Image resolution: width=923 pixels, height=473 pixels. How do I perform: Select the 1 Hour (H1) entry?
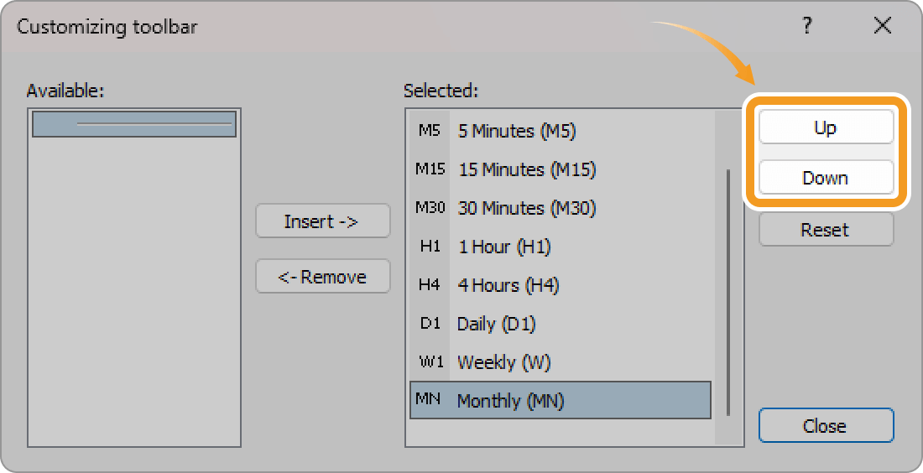click(561, 247)
